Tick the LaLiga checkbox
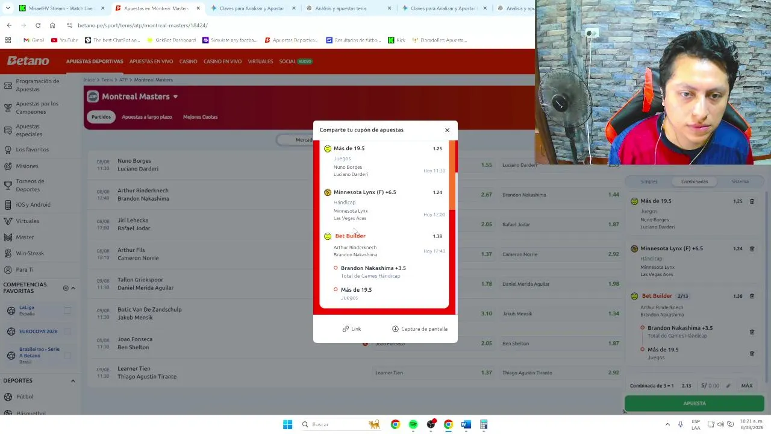 pyautogui.click(x=67, y=310)
